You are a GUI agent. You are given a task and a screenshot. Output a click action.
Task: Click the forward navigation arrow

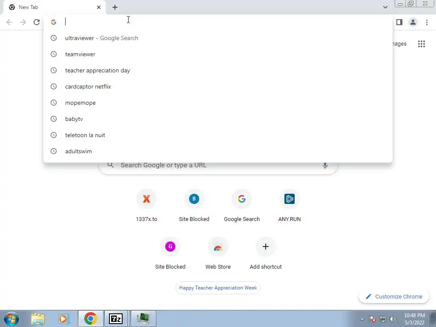point(23,22)
